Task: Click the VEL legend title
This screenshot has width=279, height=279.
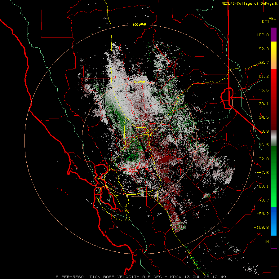Action: tap(272, 19)
